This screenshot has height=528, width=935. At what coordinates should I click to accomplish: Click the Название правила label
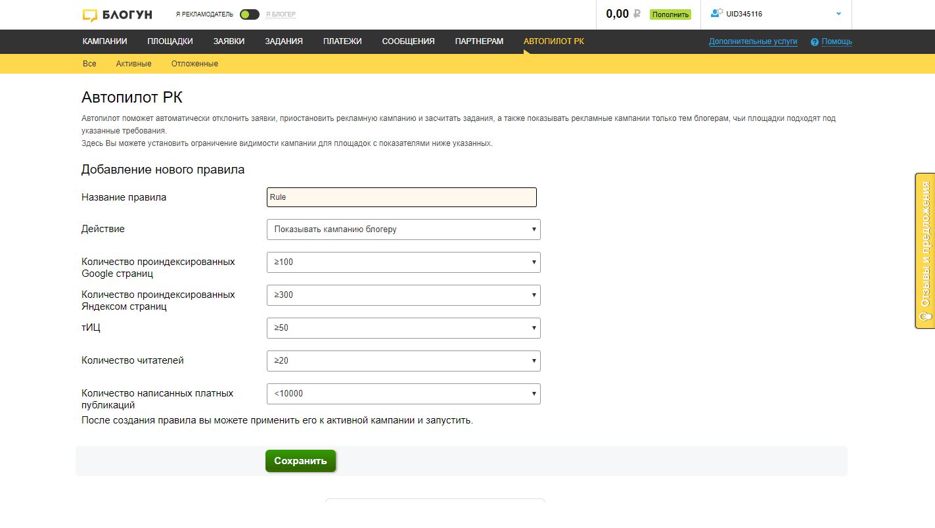coord(124,197)
